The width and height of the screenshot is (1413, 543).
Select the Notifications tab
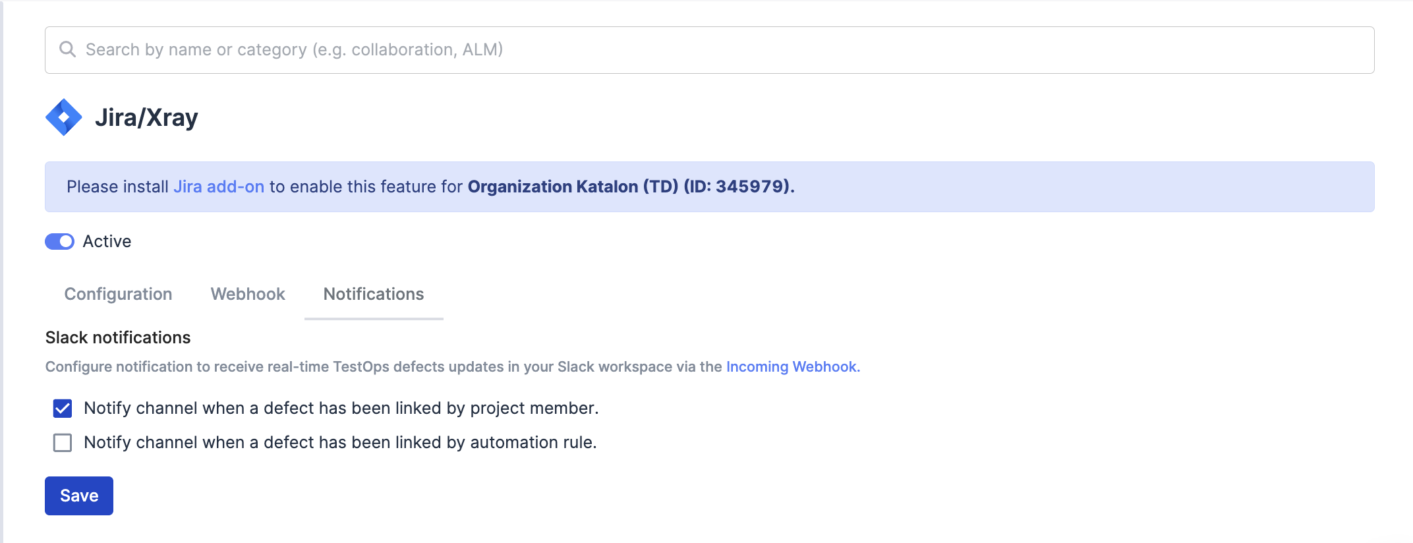tap(373, 294)
